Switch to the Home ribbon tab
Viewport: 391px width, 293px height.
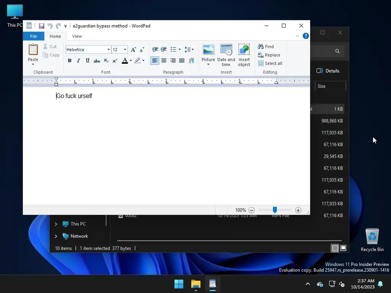[x=55, y=36]
